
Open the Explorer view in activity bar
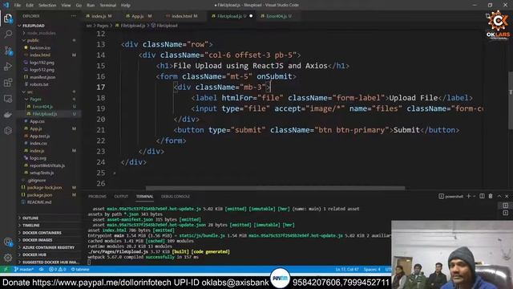[x=8, y=18]
